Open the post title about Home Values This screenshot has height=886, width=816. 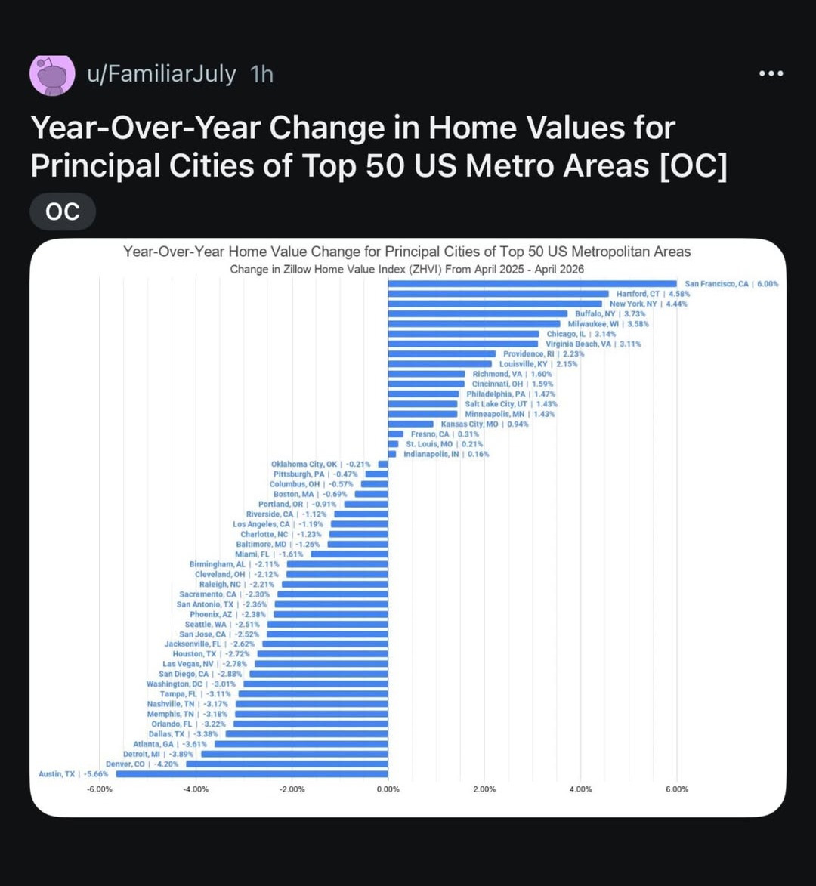(379, 147)
